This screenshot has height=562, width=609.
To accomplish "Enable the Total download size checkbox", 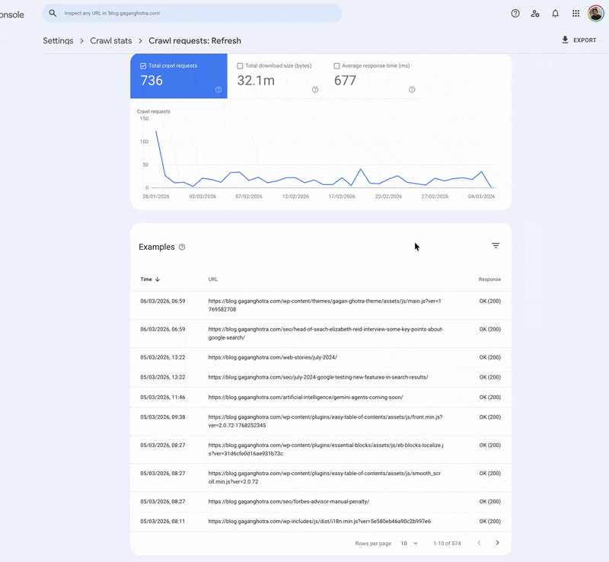I will [x=240, y=65].
